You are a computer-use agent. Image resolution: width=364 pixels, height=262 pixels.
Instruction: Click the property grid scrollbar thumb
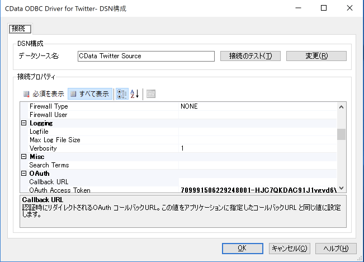341,134
